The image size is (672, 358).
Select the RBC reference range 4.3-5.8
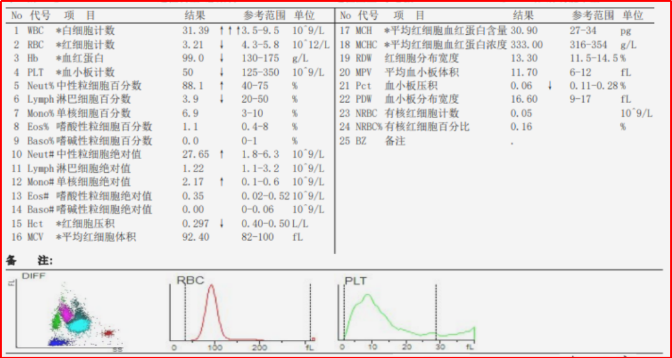[x=261, y=45]
